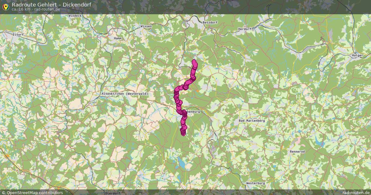Click the Herdorf town label

[245, 29]
